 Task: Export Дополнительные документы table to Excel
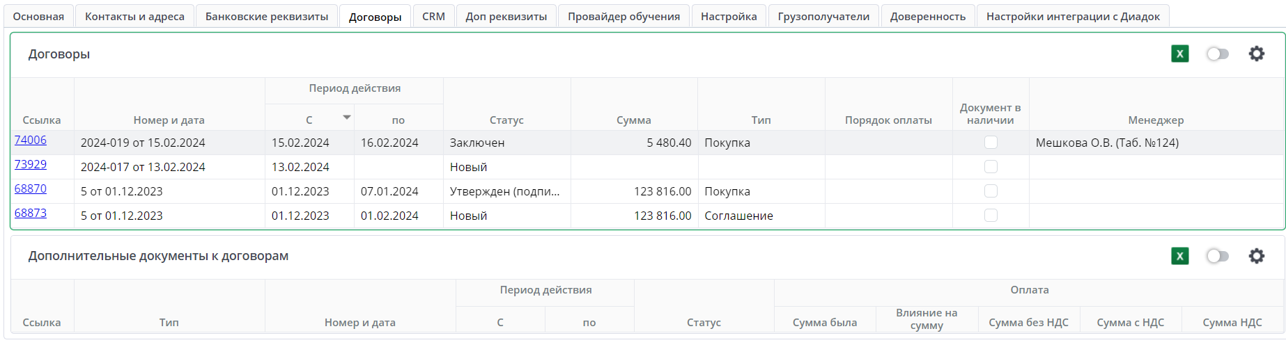(x=1179, y=256)
